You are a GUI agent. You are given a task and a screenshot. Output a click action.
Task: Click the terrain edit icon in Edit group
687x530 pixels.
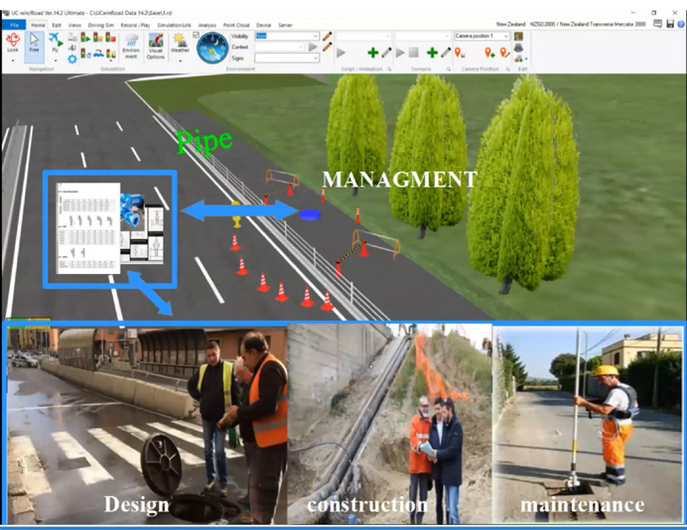518,36
